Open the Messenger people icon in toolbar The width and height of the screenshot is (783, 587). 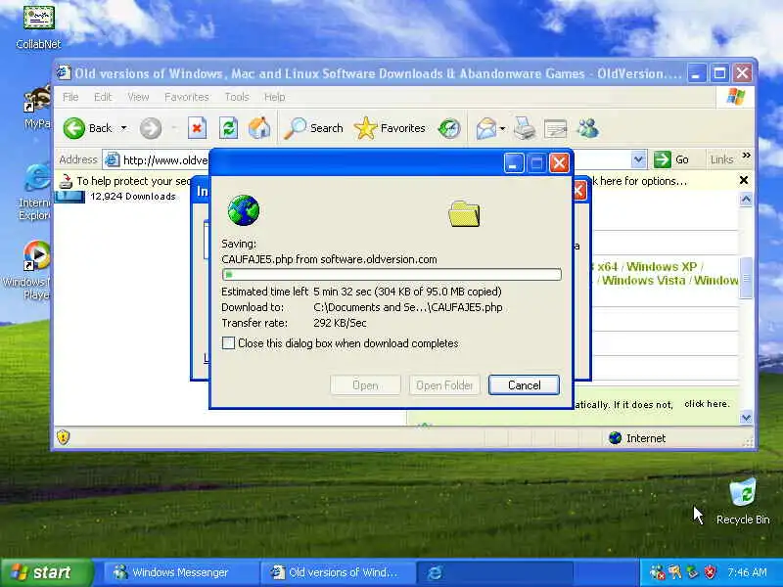coord(588,128)
